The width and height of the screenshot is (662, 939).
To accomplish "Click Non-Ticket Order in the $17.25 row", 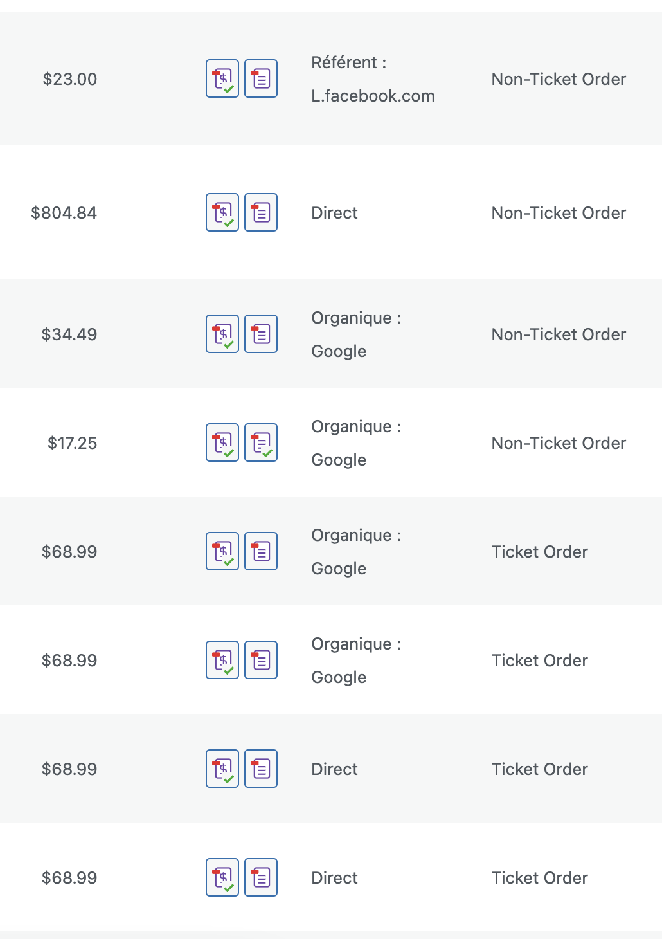I will (x=559, y=443).
